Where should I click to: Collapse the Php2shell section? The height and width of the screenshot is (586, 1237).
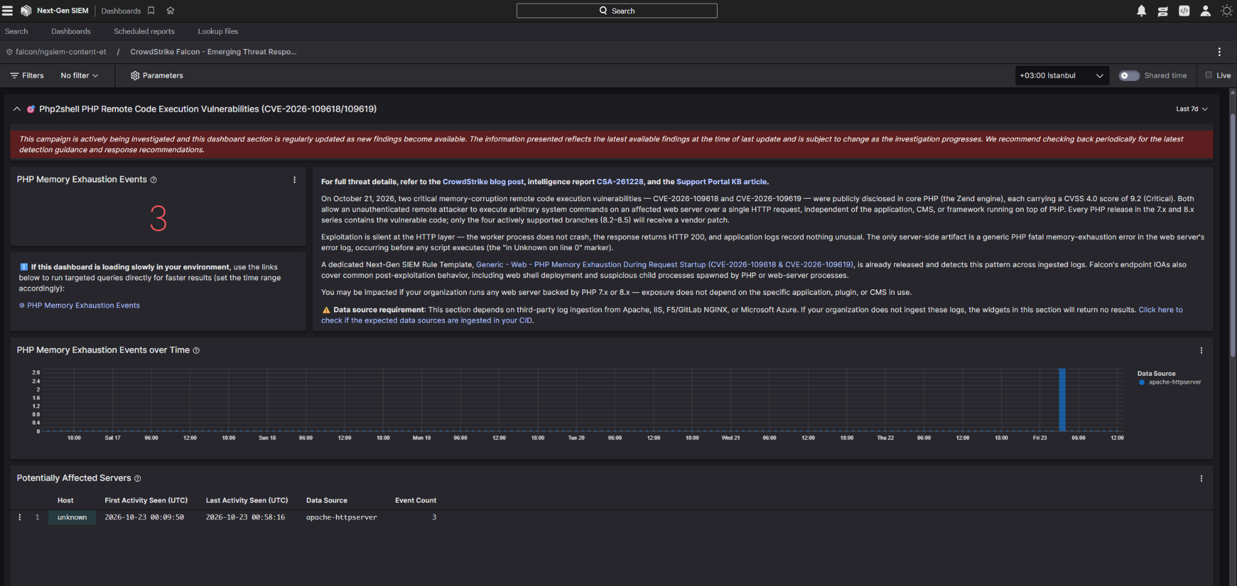(x=17, y=109)
